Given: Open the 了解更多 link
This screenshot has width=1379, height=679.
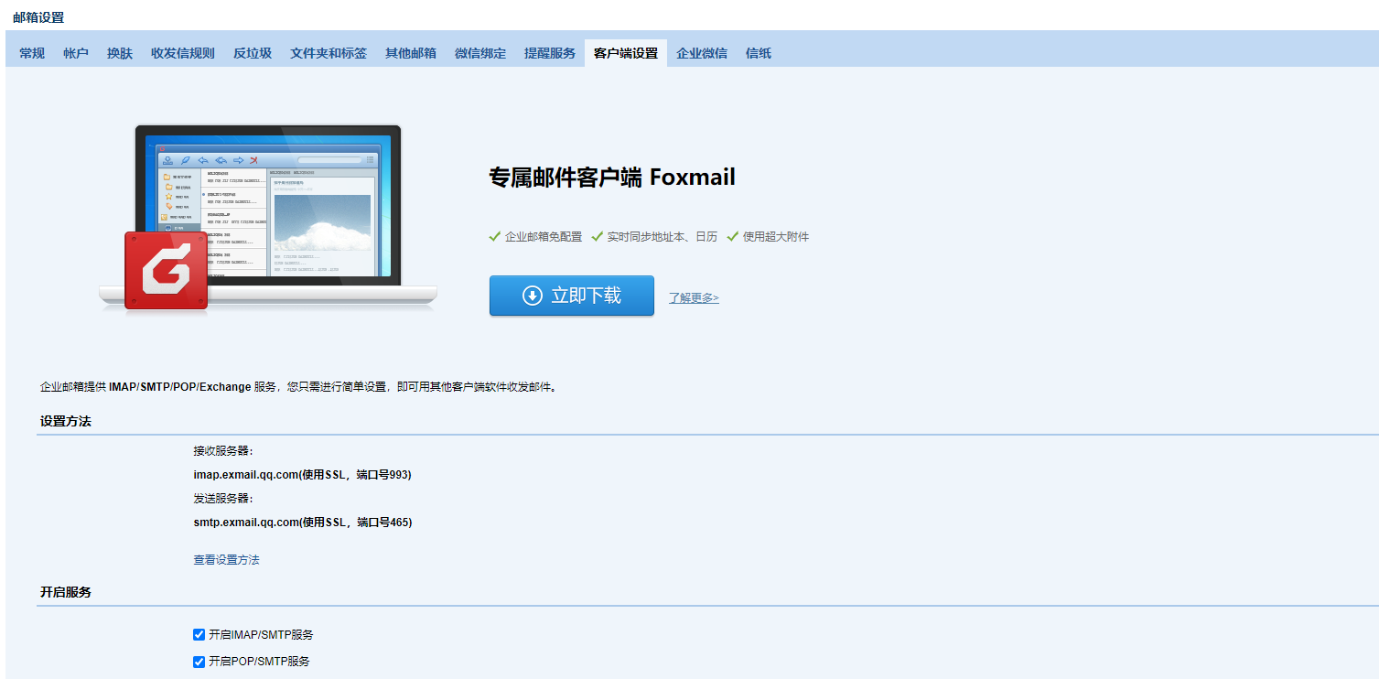Looking at the screenshot, I should pos(694,297).
